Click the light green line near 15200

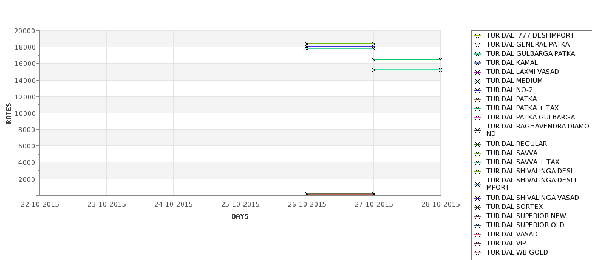click(x=407, y=70)
